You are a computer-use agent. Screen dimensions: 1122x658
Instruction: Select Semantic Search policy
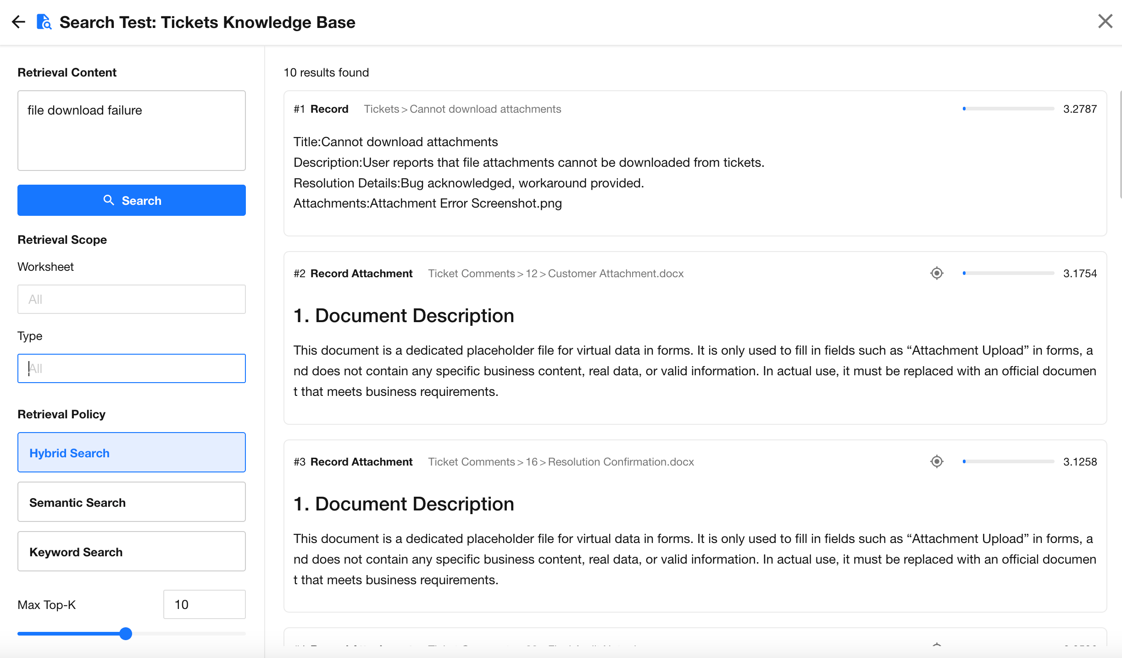click(132, 502)
